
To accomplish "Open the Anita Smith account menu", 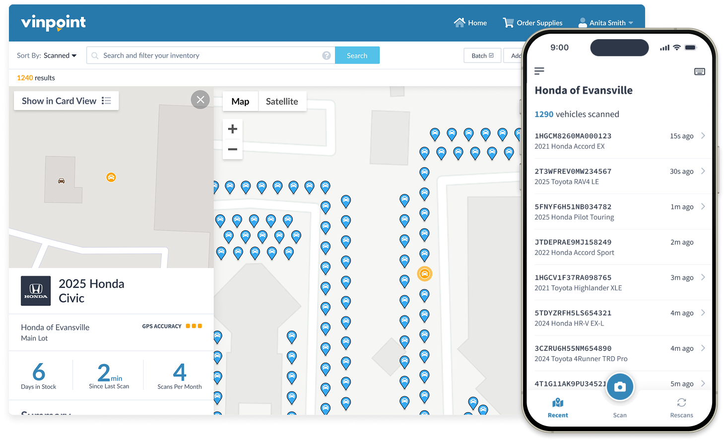I will pyautogui.click(x=606, y=23).
